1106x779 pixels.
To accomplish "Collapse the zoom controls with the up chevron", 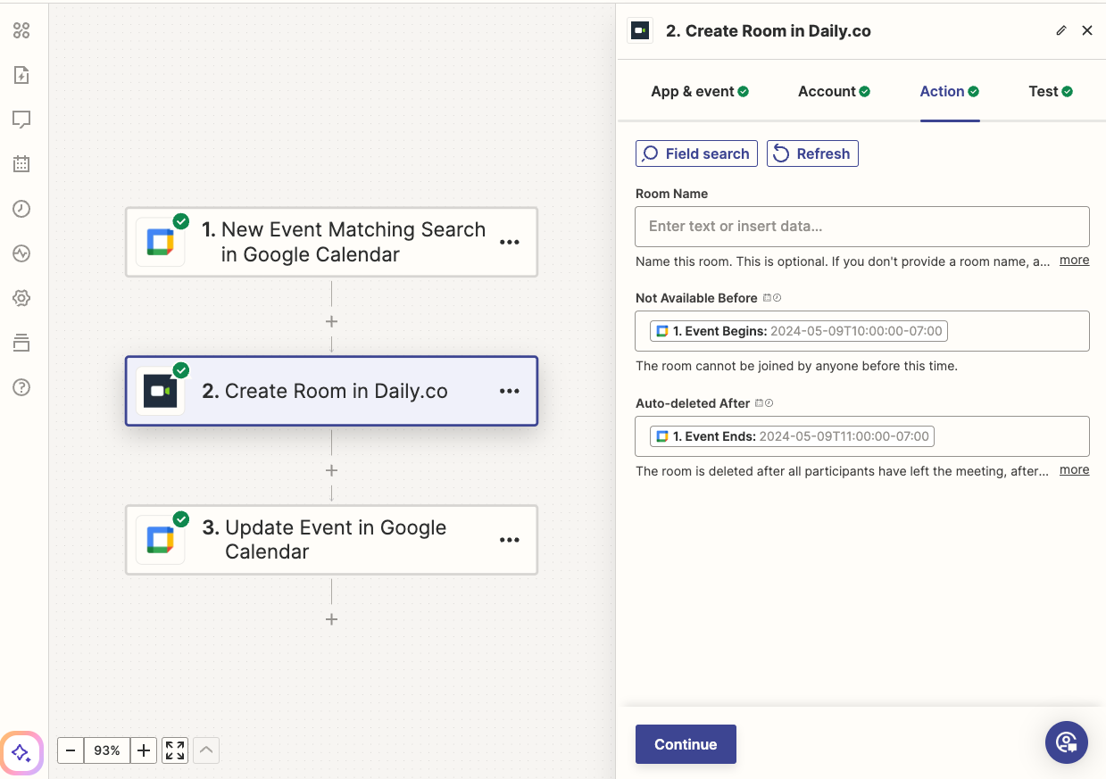I will (206, 750).
